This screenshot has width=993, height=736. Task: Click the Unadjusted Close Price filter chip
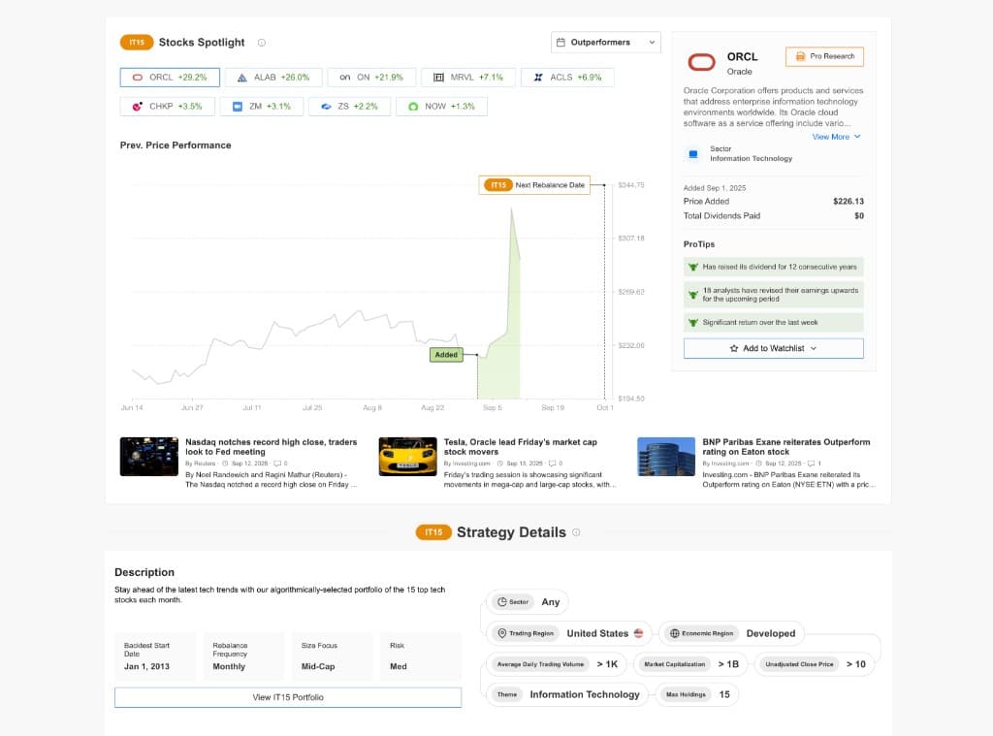815,664
